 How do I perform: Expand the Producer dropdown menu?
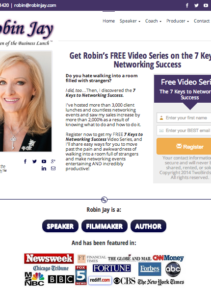pos(178,21)
